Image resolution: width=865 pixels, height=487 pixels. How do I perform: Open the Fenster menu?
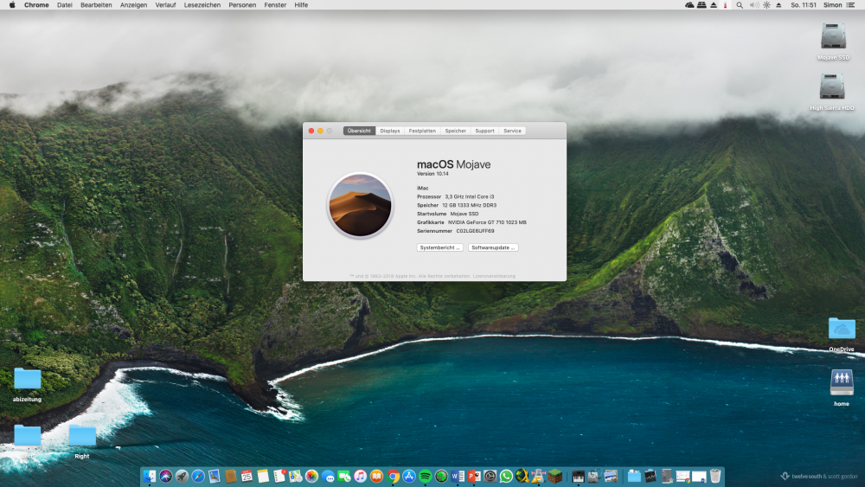pyautogui.click(x=275, y=5)
